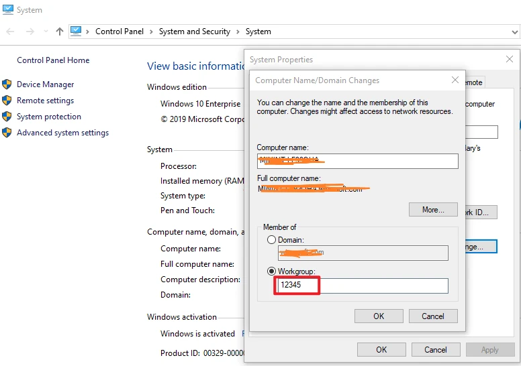Open the Control Panel Home link
521x366 pixels.
point(53,60)
